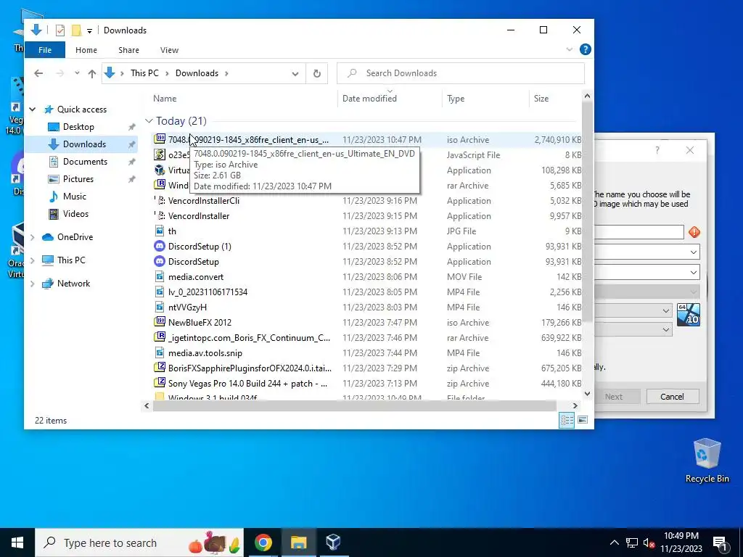This screenshot has height=557, width=743.
Task: Click the Search Downloads field
Action: 461,73
